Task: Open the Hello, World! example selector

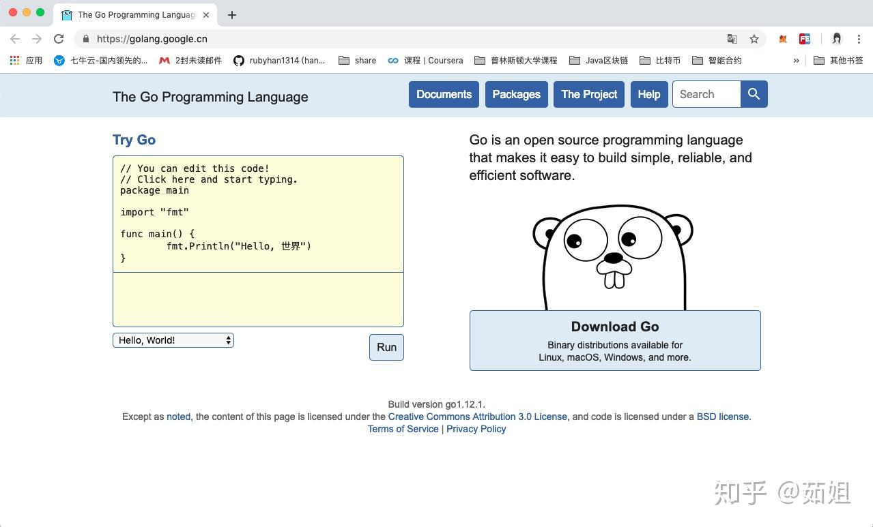Action: 173,340
